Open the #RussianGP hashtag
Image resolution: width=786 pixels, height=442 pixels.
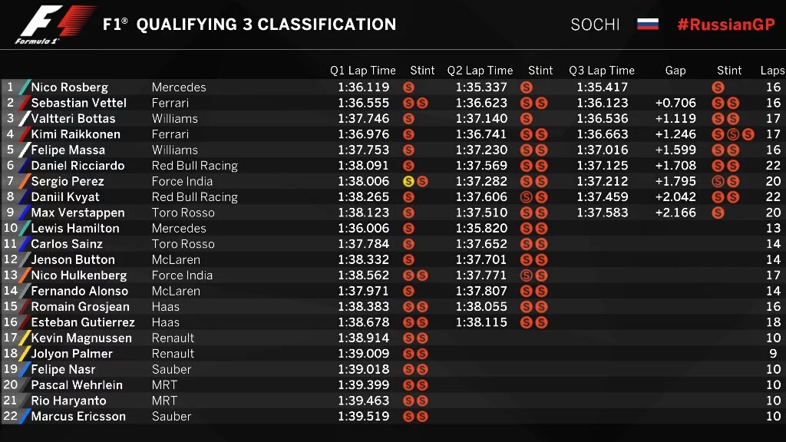725,25
